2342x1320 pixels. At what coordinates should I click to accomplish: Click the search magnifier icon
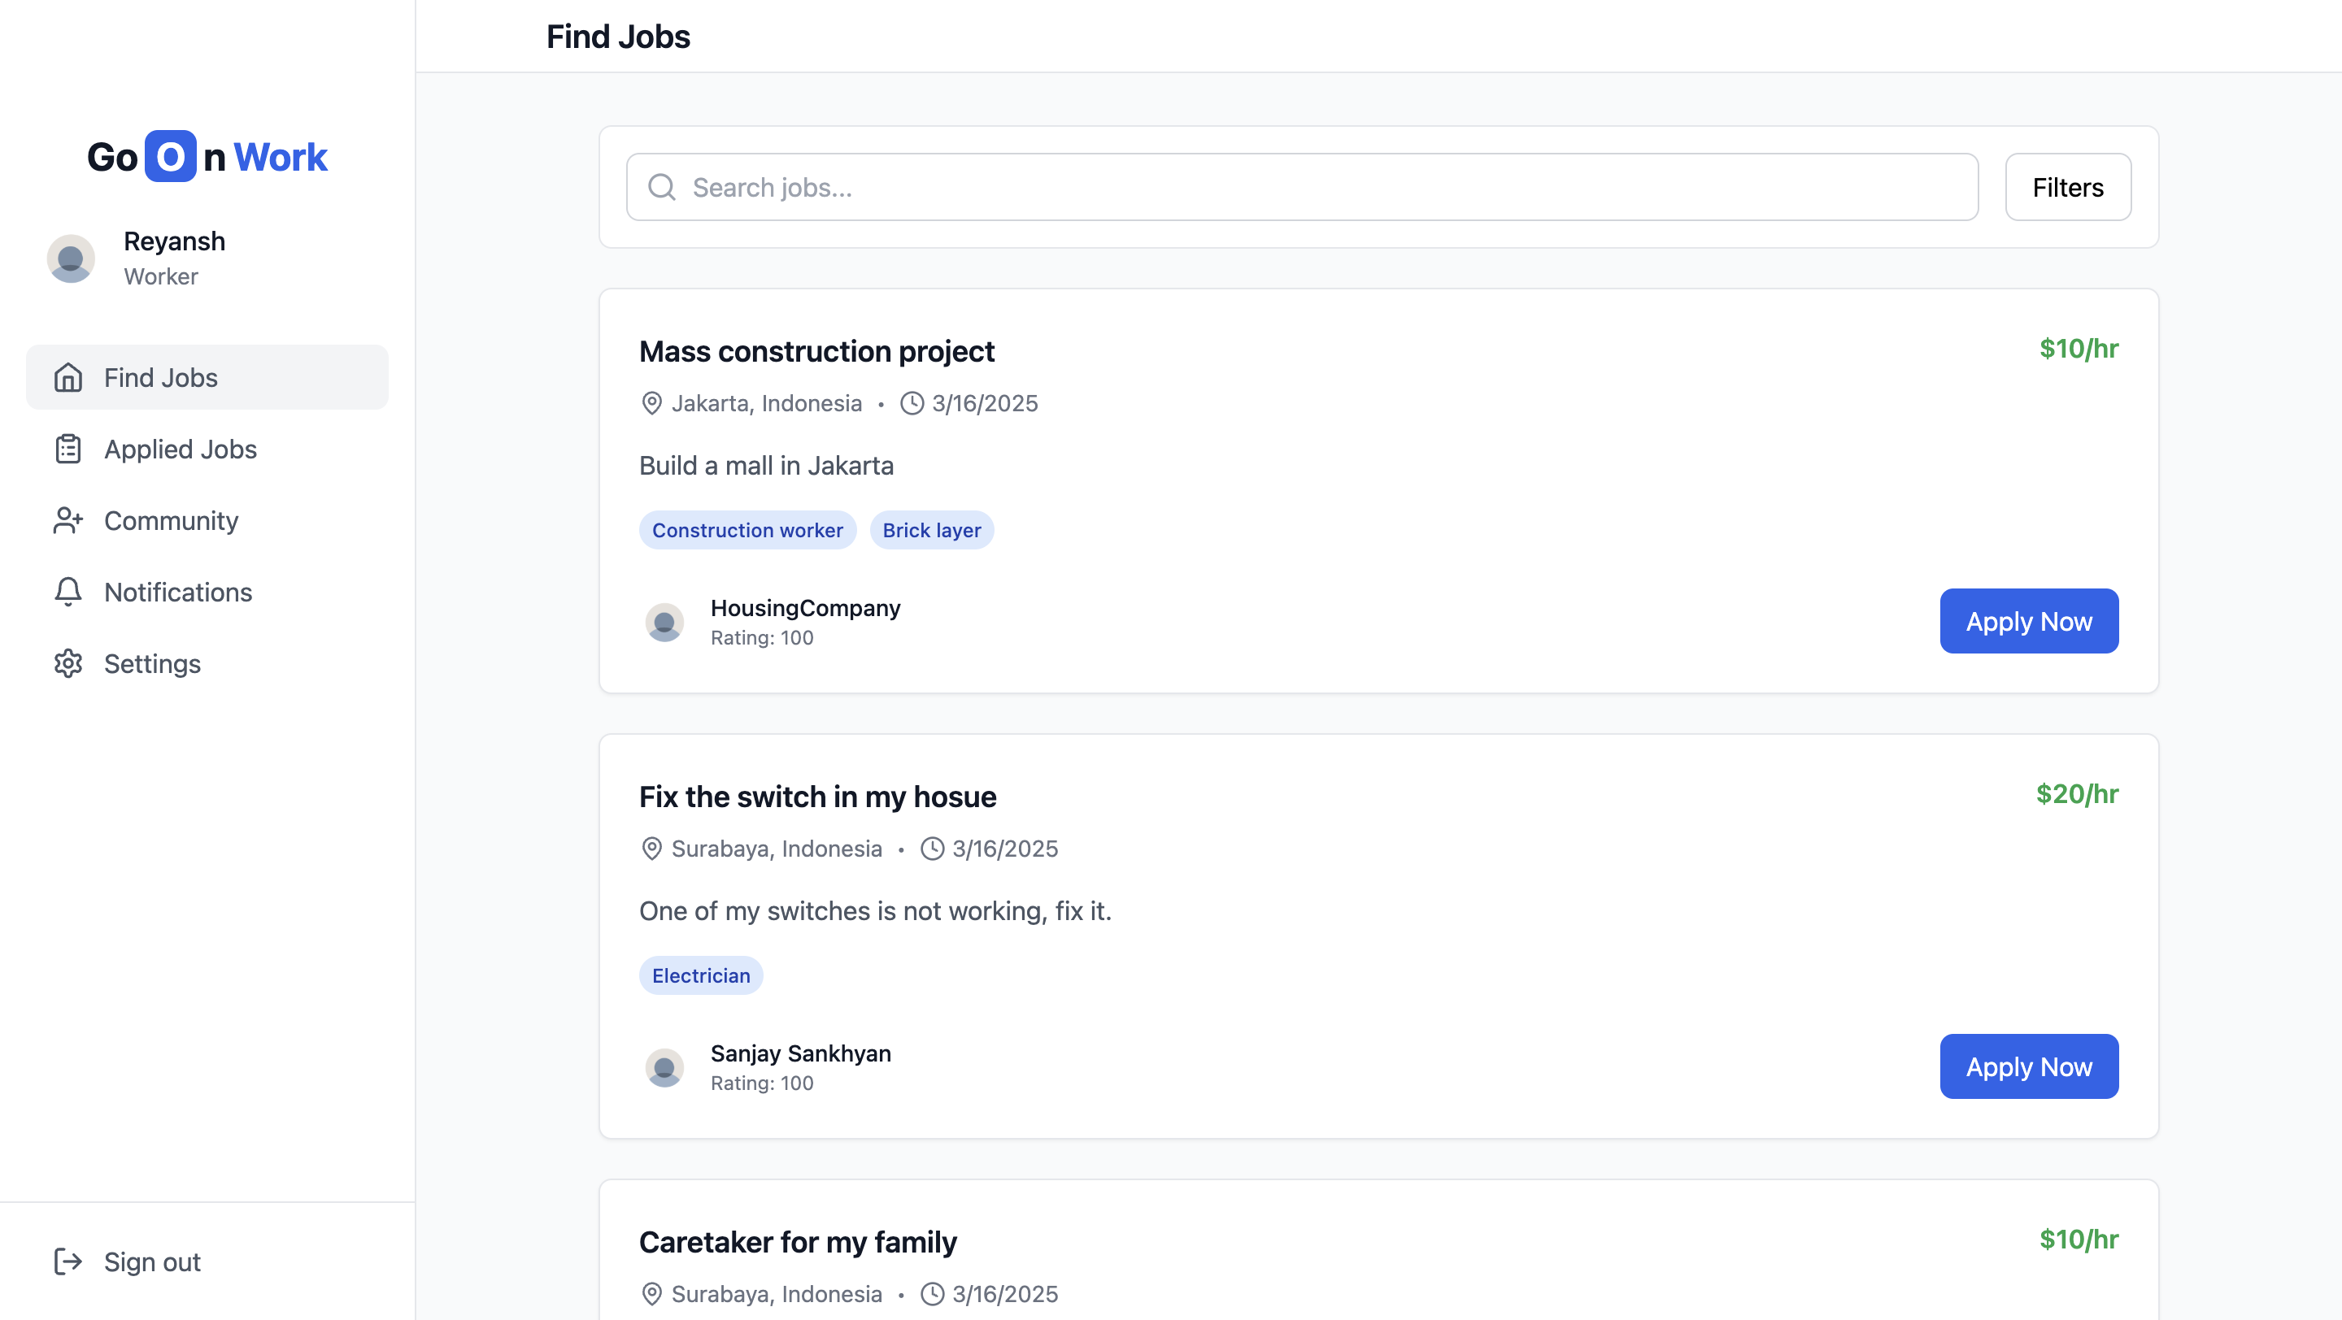point(662,187)
